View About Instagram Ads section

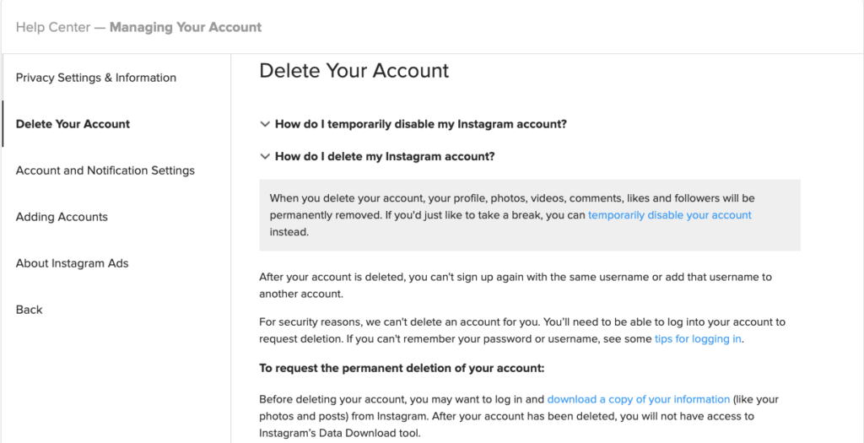pos(73,263)
